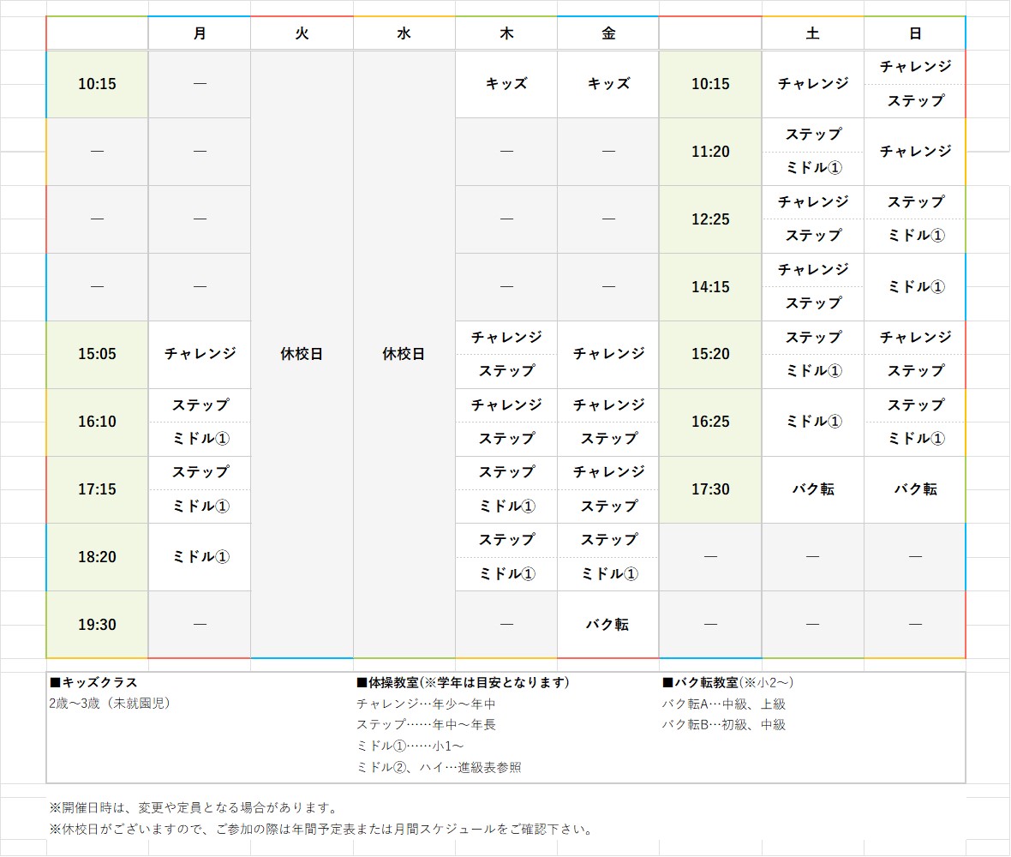Click the 15:05 time slot cell
1011x857 pixels.
coord(97,354)
